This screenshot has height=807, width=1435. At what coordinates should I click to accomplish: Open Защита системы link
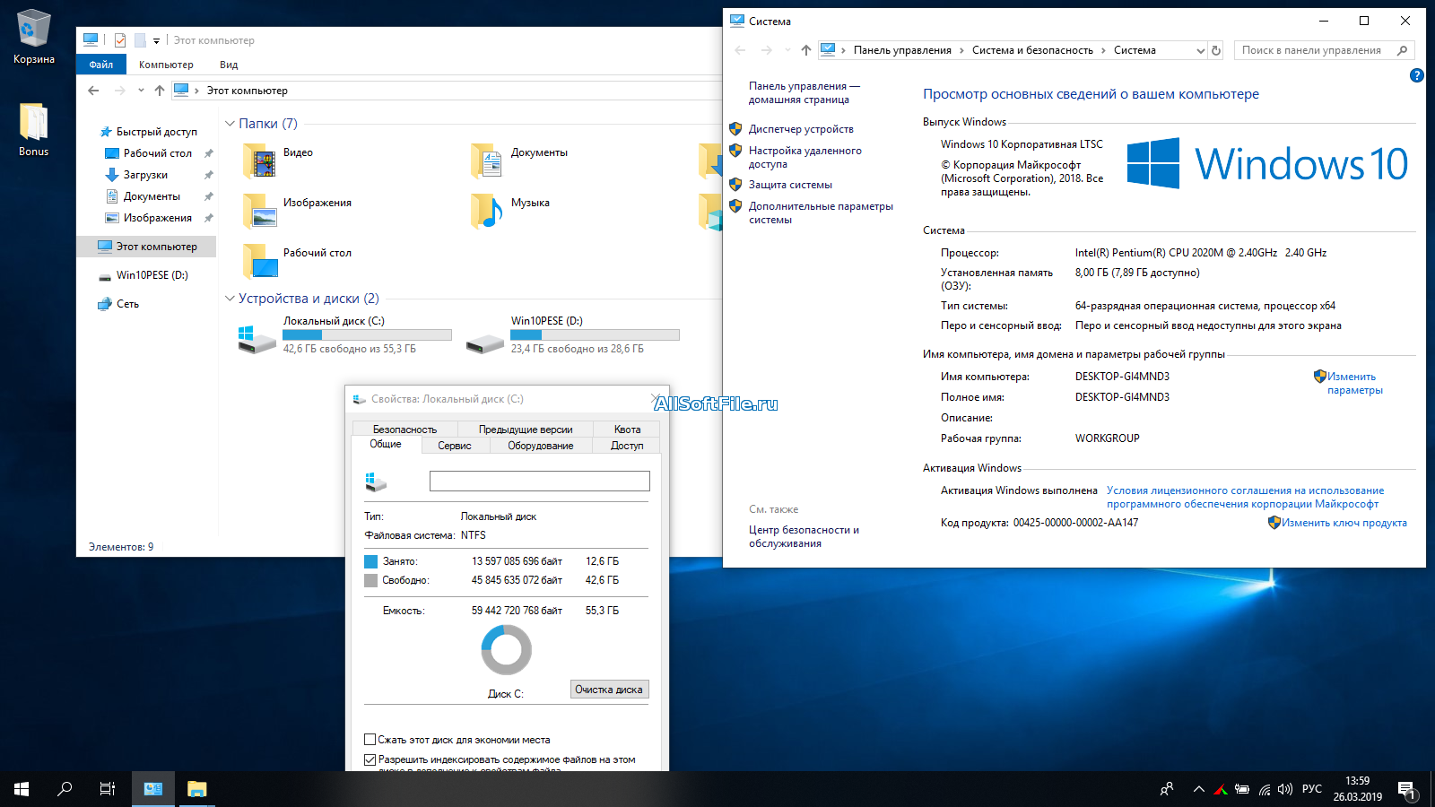coord(790,185)
